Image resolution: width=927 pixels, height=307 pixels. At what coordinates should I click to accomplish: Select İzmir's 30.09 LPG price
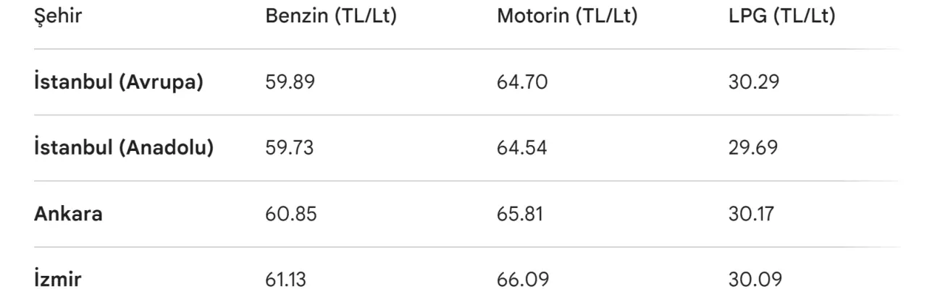point(755,280)
